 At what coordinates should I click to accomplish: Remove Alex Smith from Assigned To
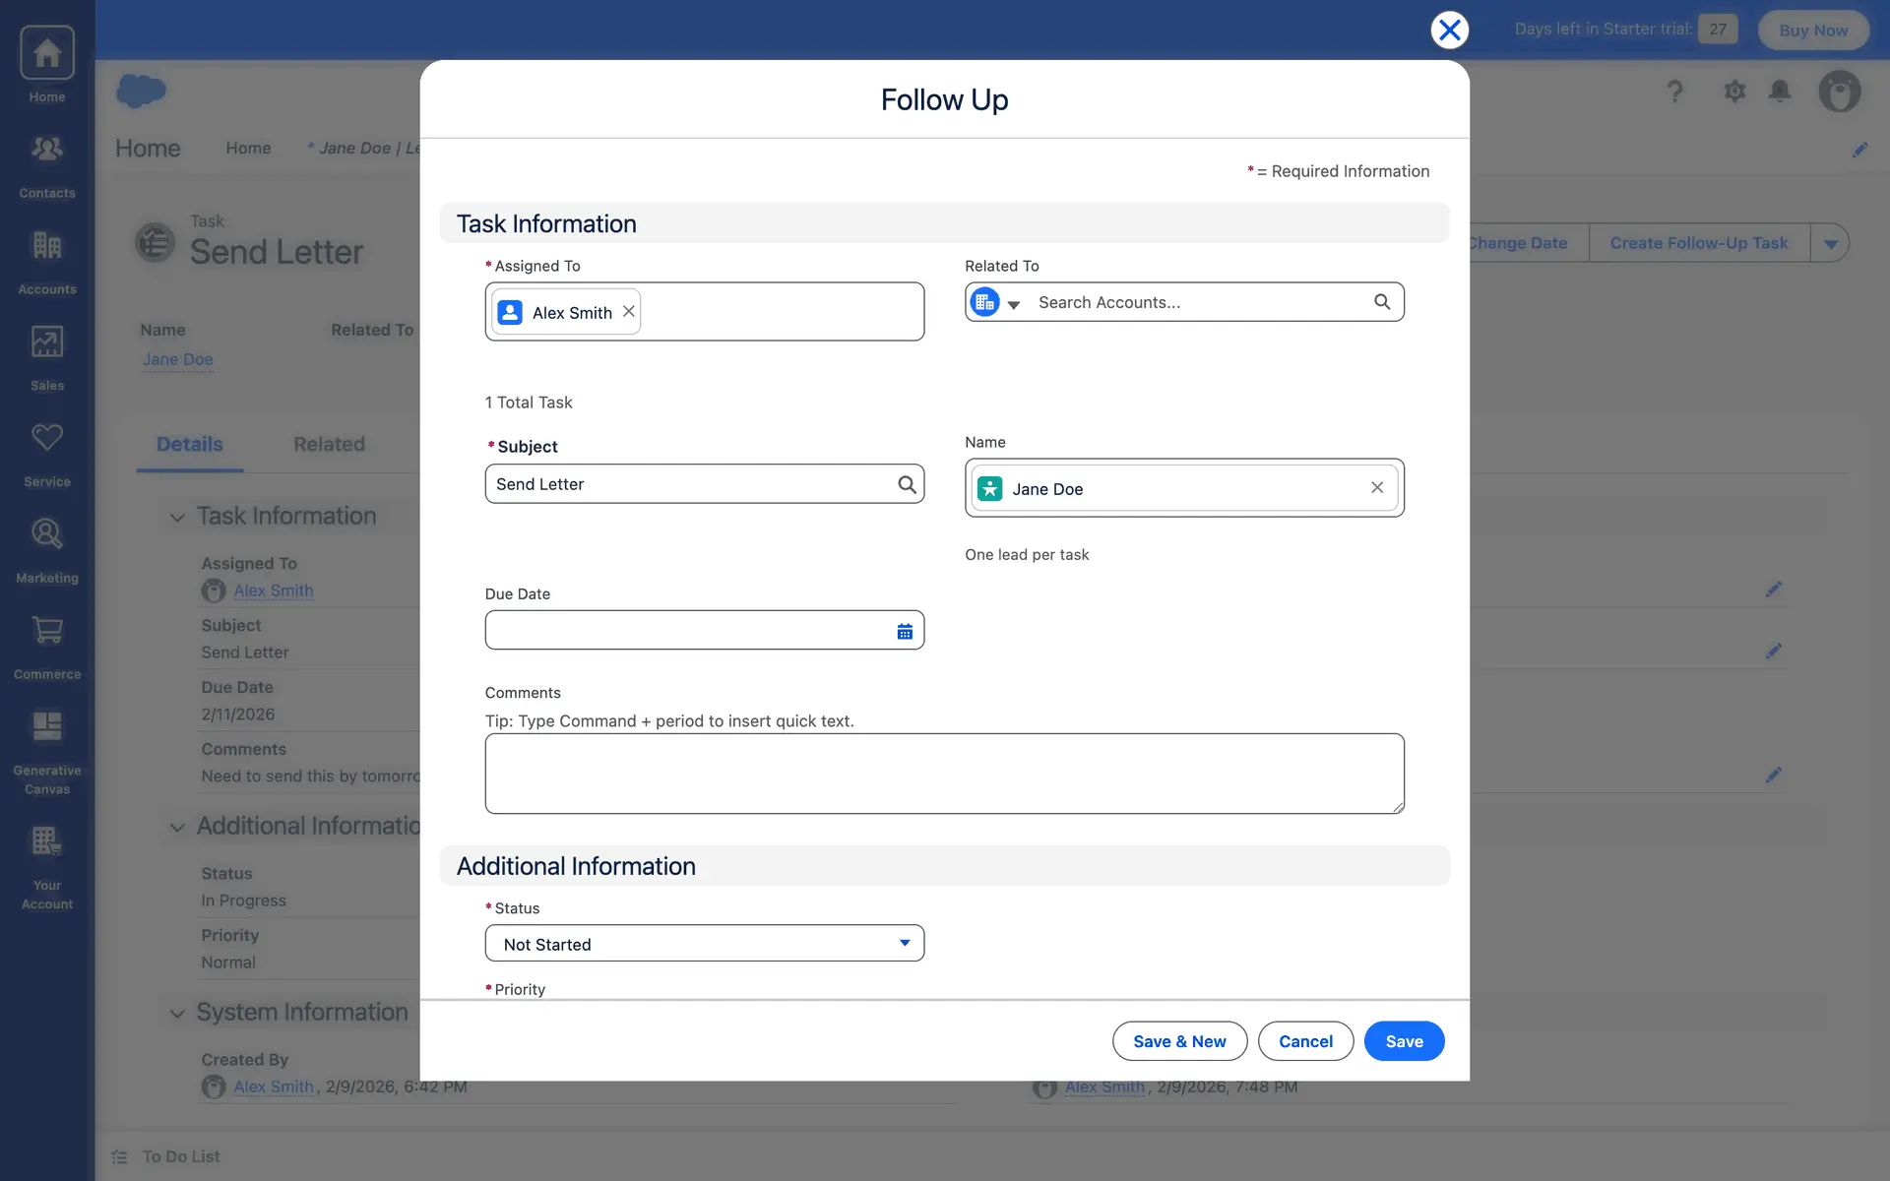pyautogui.click(x=628, y=311)
